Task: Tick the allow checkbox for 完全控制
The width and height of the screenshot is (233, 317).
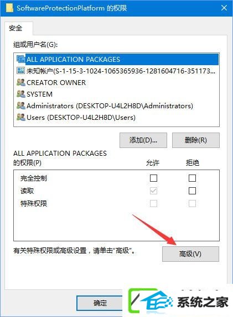Action: coord(153,178)
